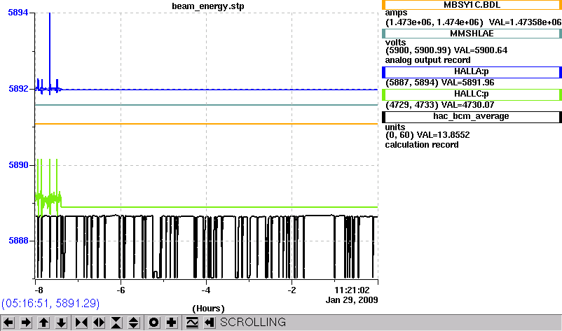Viewport: 562px width, 331px height.
Task: Select the HALLA:p curve legend
Action: coord(472,72)
